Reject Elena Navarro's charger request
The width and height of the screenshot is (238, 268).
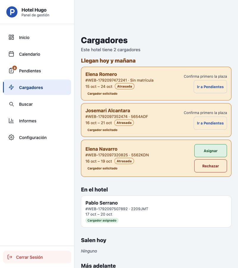coord(211,166)
